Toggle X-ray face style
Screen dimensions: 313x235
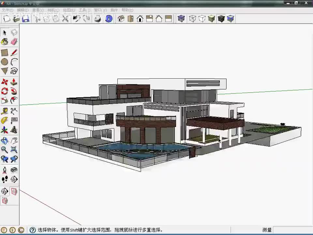(181, 19)
